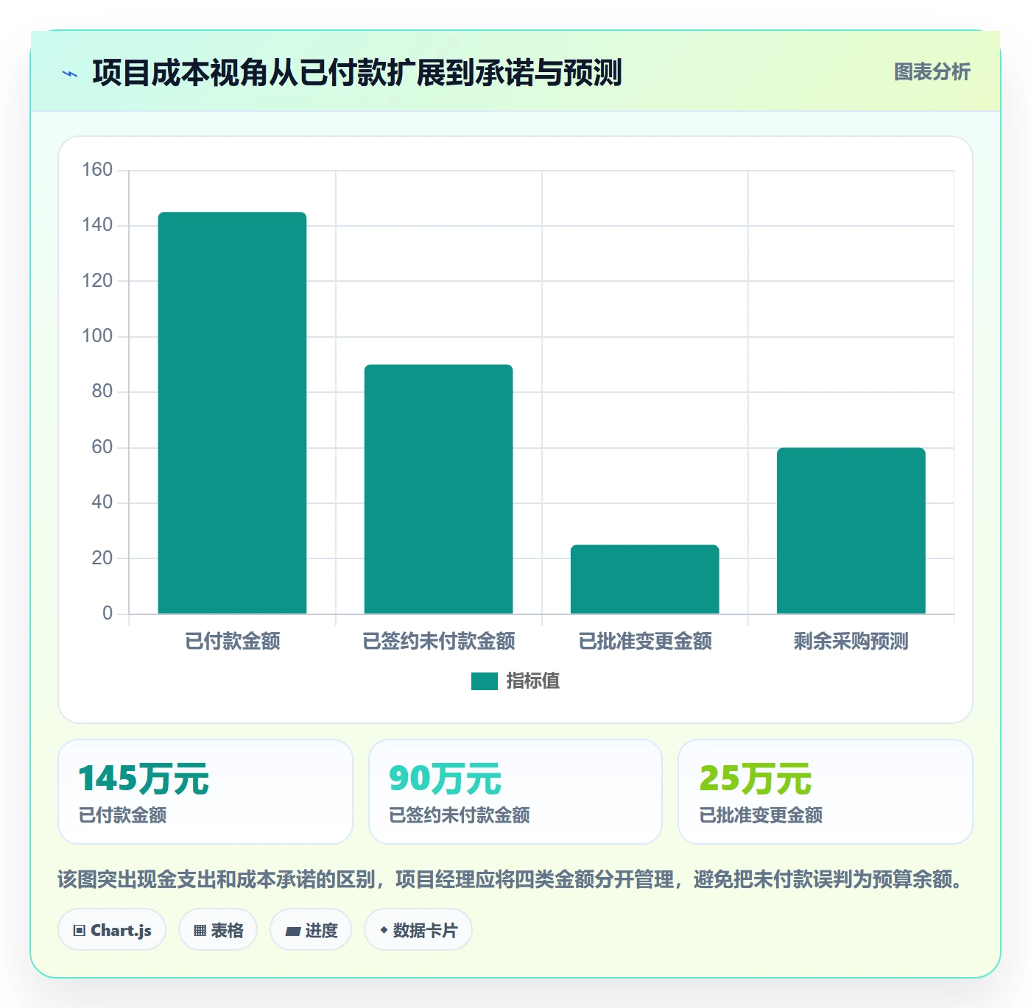This screenshot has height=1008, width=1031.
Task: Select the y-axis tick label 120
Action: click(x=97, y=280)
